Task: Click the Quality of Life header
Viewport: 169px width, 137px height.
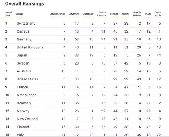Action: point(158,14)
